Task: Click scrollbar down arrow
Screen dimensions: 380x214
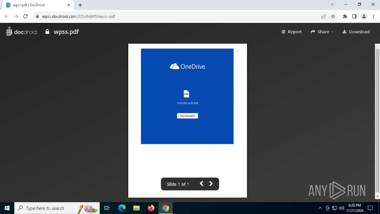Action: click(377, 197)
